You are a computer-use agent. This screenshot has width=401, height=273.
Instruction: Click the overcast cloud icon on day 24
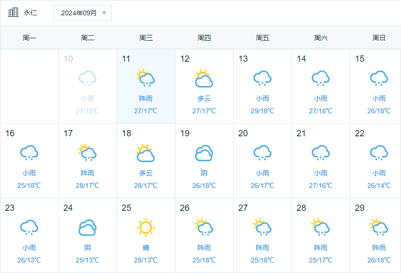click(x=87, y=228)
